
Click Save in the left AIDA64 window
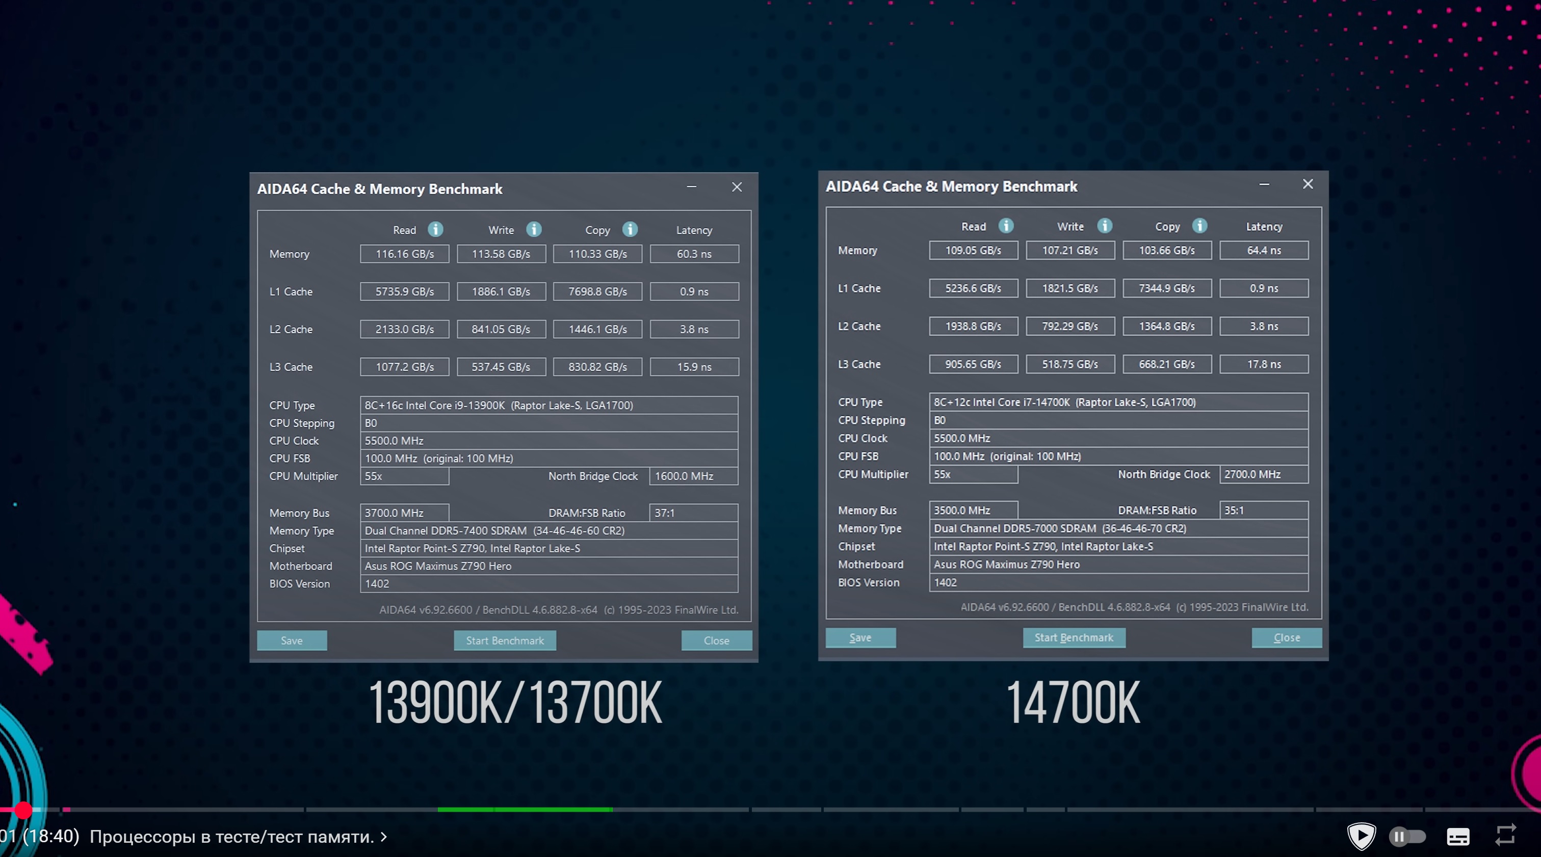[x=292, y=640]
